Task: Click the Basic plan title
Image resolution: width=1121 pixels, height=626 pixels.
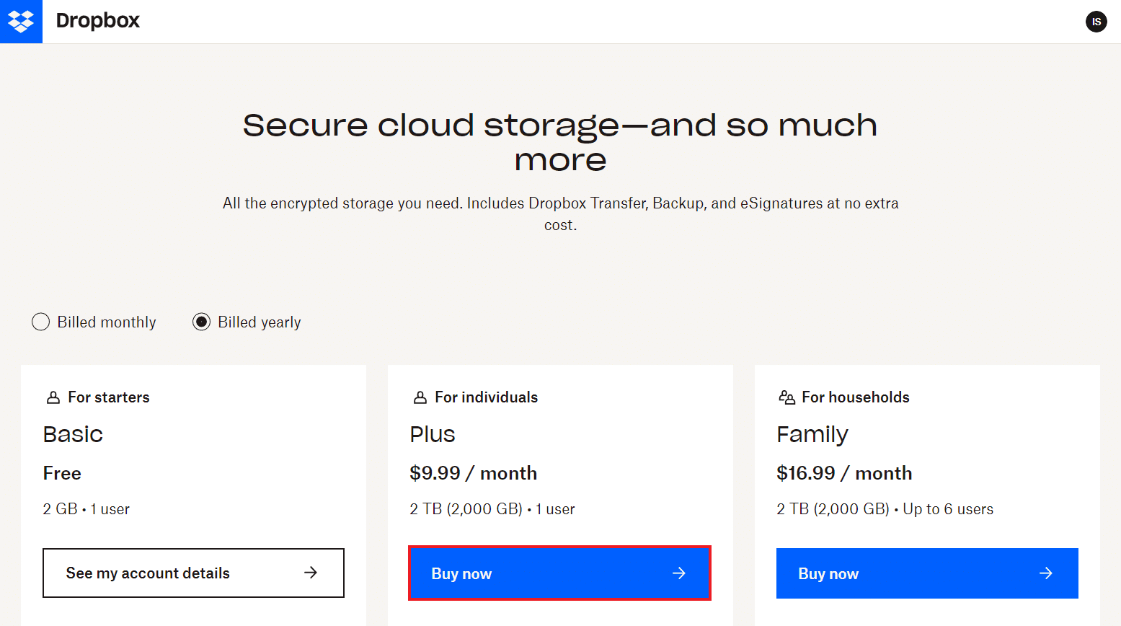Action: pos(73,434)
